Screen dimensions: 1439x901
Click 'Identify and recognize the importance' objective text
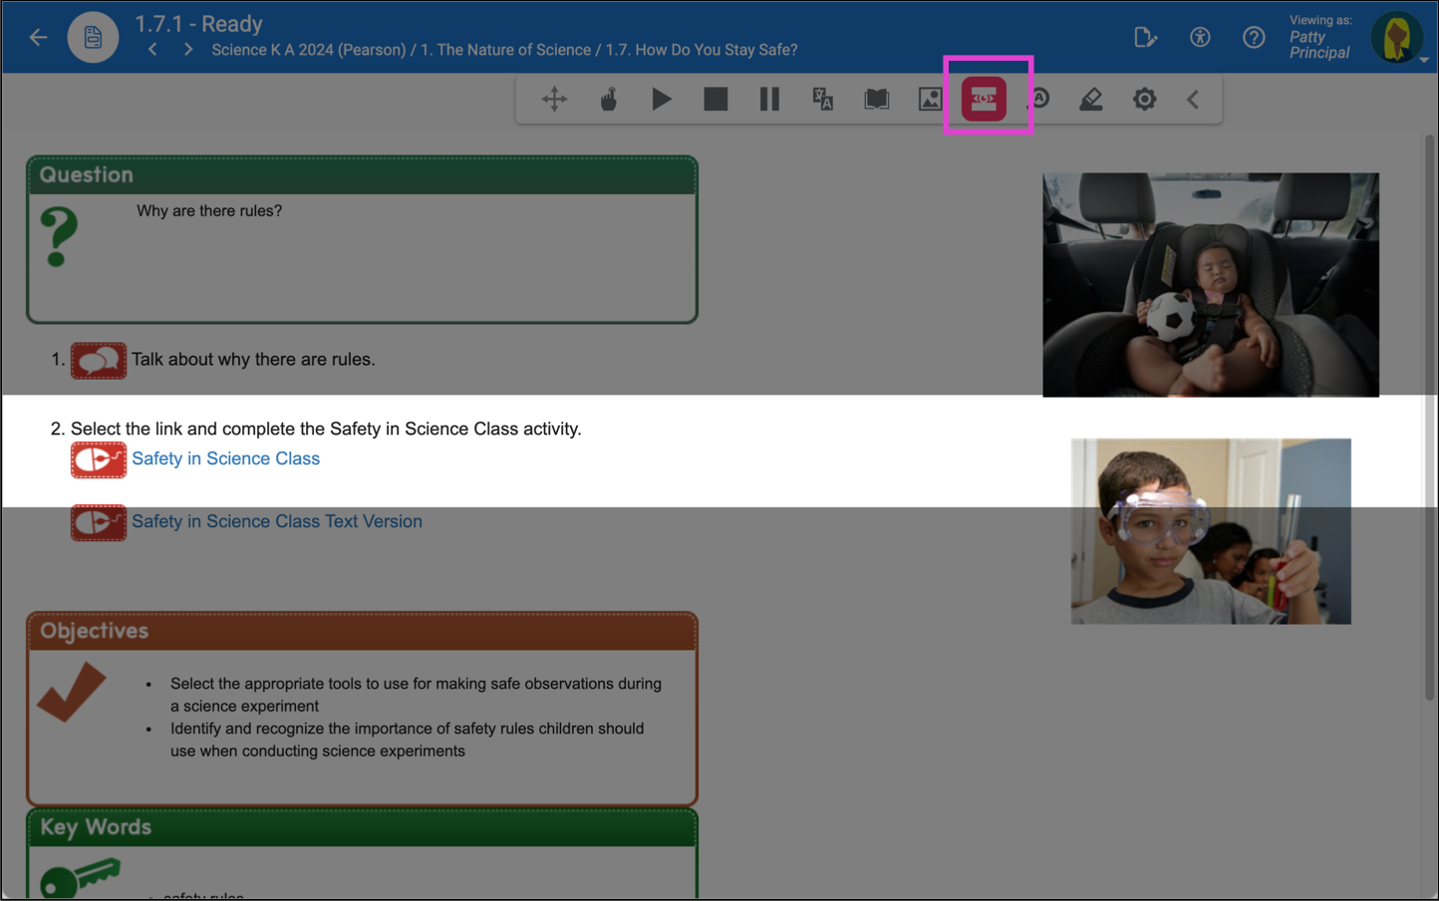tap(407, 740)
